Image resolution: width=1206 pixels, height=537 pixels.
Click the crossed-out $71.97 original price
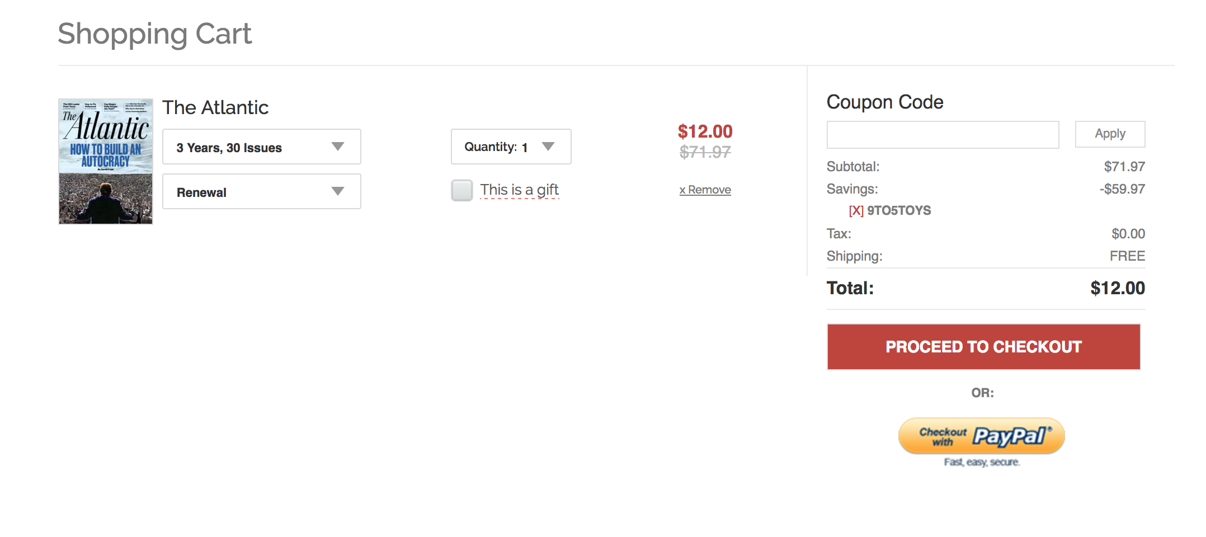coord(705,152)
